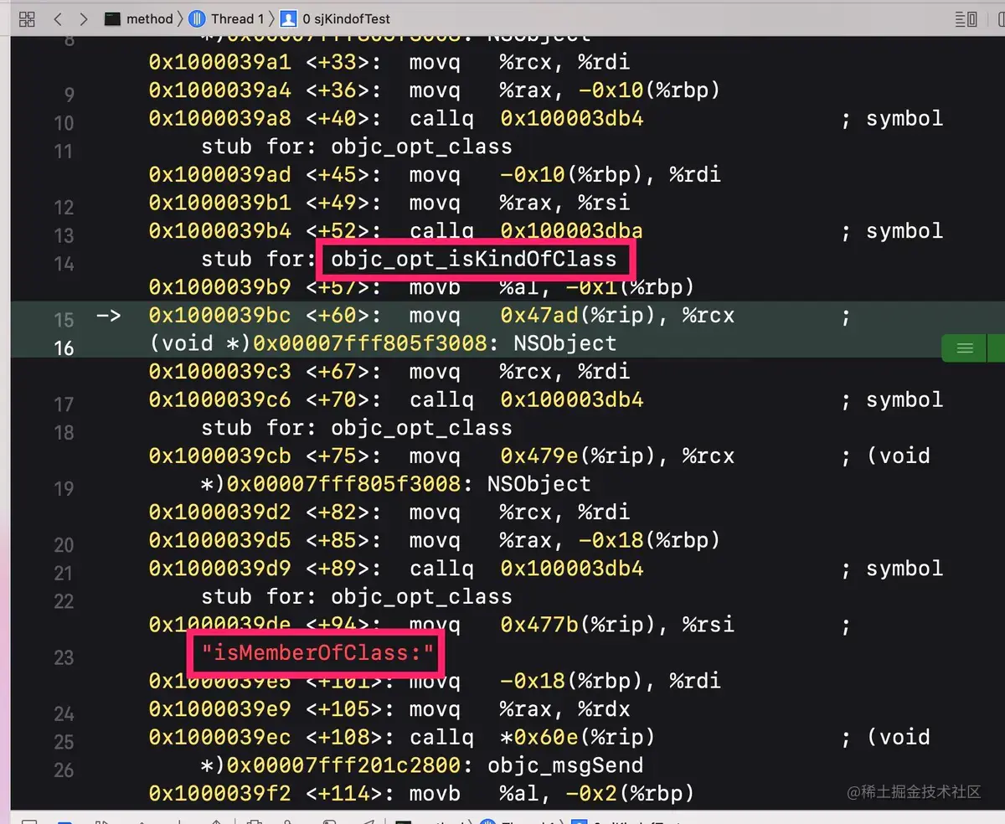This screenshot has height=824, width=1005.
Task: Click stub for: objc_opt_class on line 11
Action: (x=357, y=147)
